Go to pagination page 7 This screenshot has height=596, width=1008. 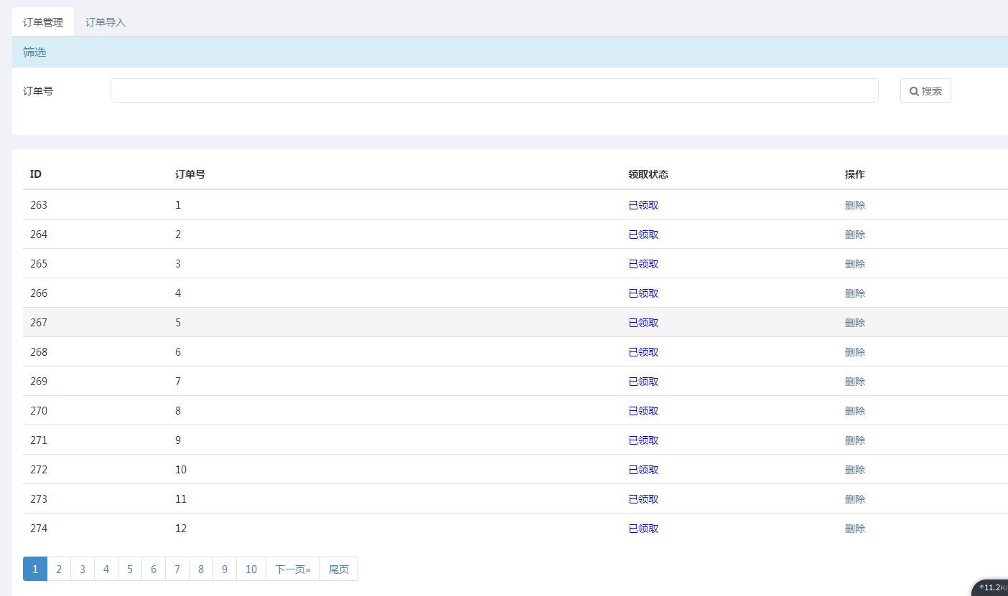pos(177,569)
